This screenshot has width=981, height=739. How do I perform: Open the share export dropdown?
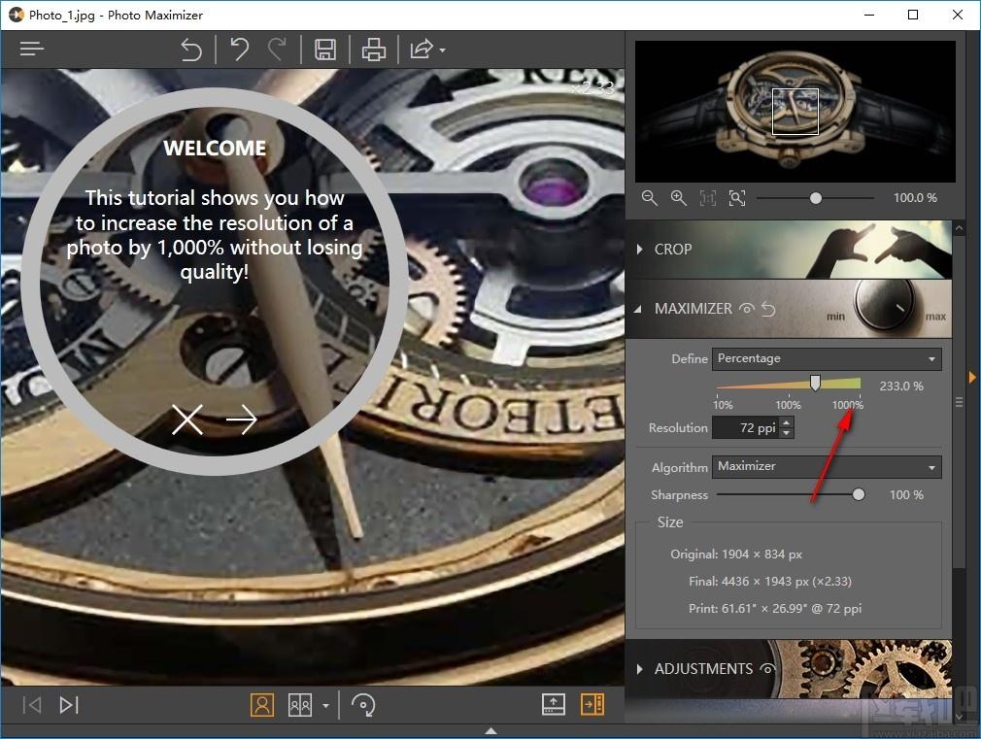pos(427,50)
